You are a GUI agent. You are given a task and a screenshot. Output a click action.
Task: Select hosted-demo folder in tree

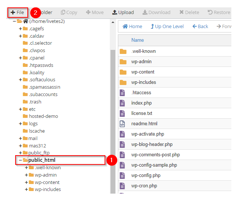click(40, 116)
